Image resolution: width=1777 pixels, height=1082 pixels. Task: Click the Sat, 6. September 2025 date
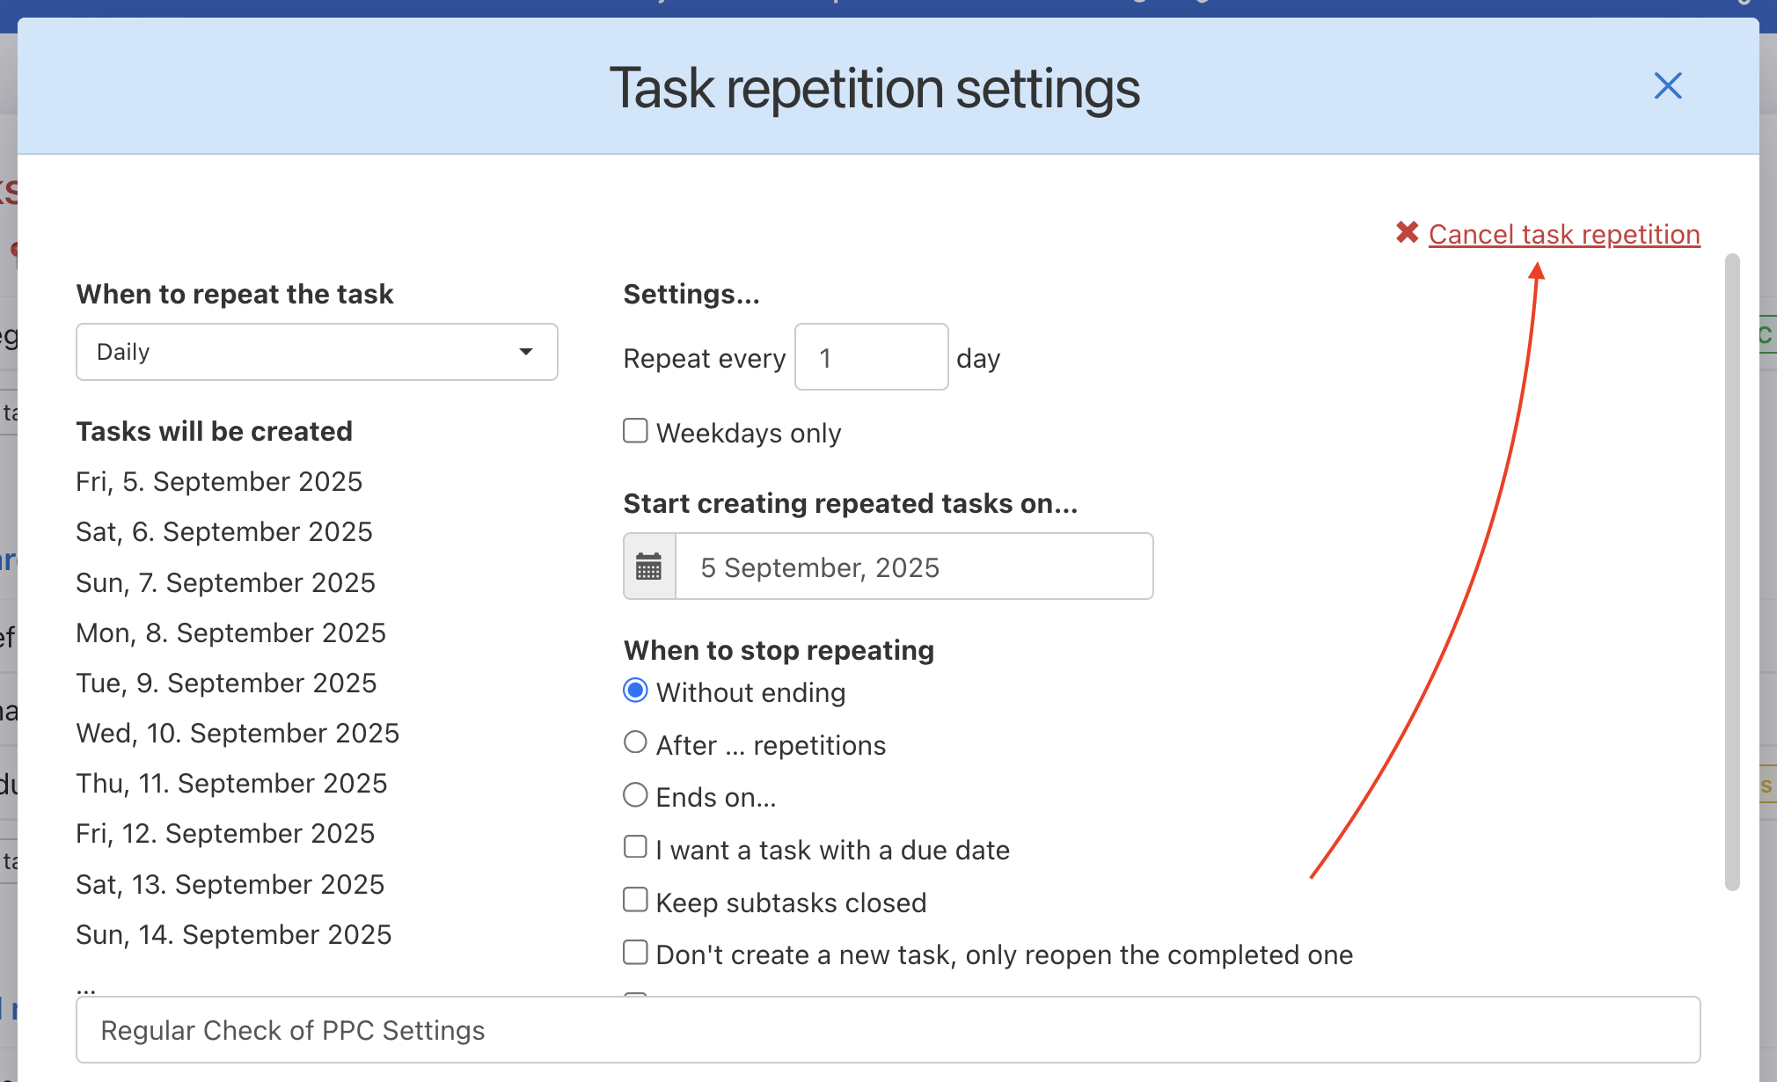point(224,531)
